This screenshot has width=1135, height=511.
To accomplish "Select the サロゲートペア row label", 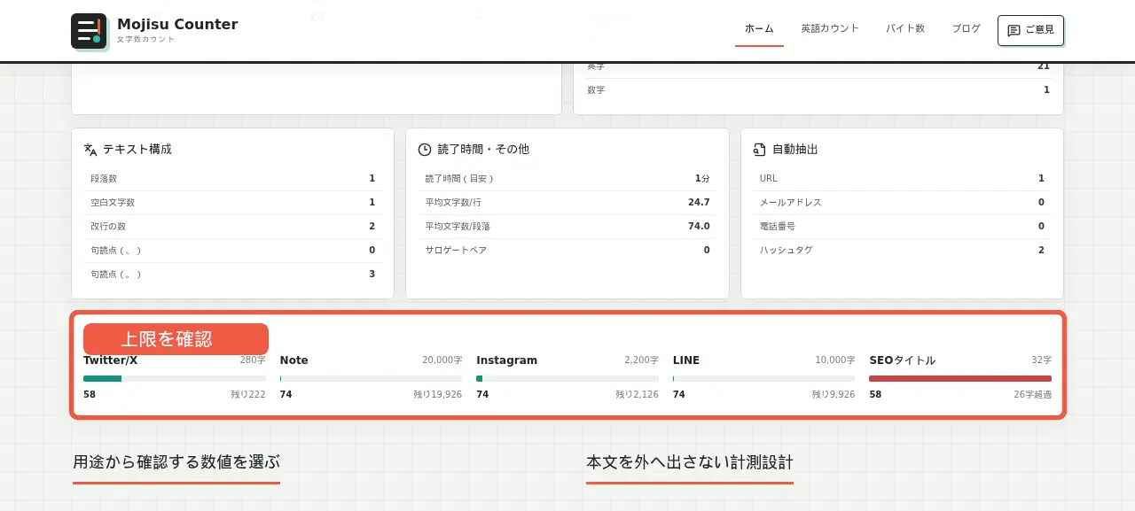I will coord(456,251).
